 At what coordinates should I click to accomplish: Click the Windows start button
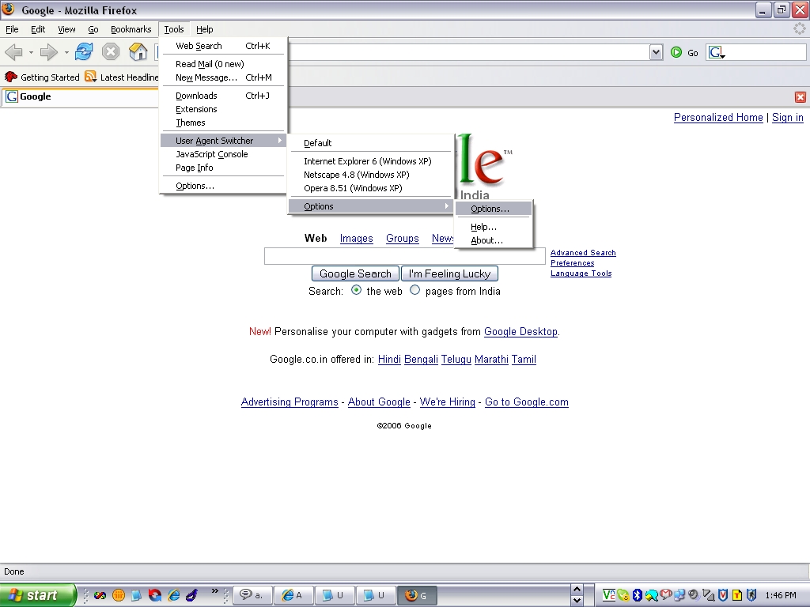[38, 595]
